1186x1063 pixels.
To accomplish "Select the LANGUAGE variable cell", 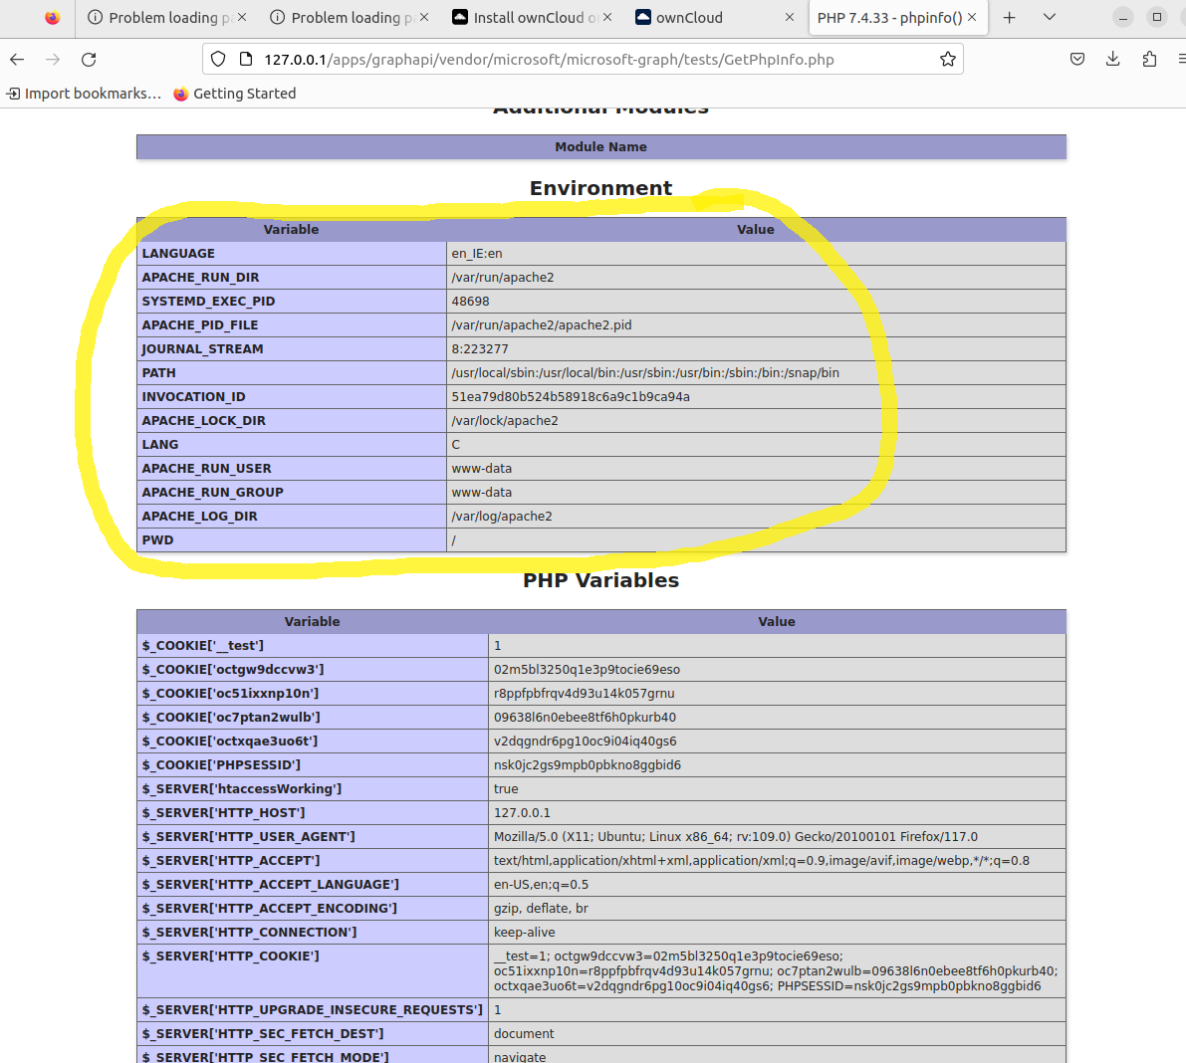I will 292,253.
